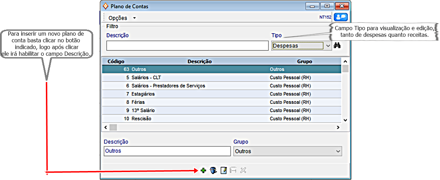Viewport: 440px width, 180px height.
Task: Click the notepad pencil edit icon
Action: tap(223, 170)
